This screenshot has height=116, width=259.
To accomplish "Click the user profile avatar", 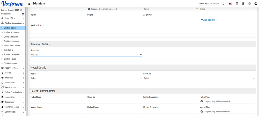I will tap(256, 4).
